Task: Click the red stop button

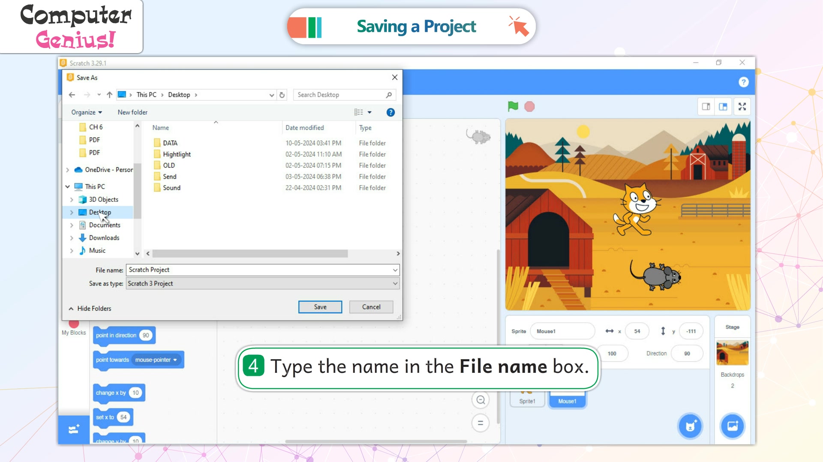Action: point(529,106)
